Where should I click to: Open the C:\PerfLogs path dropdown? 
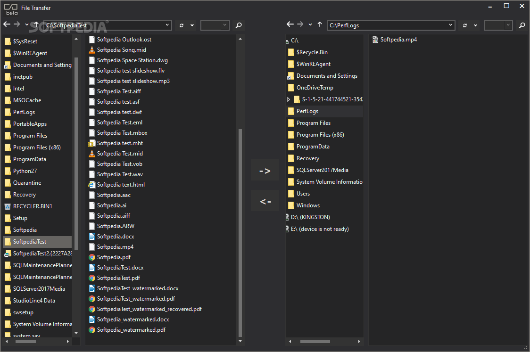[x=450, y=25]
